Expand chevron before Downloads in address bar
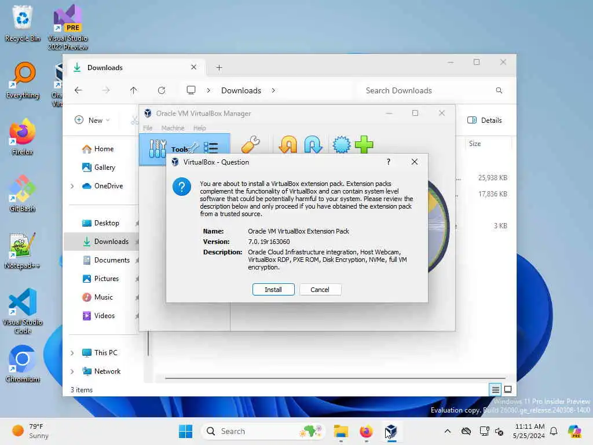 tap(208, 90)
